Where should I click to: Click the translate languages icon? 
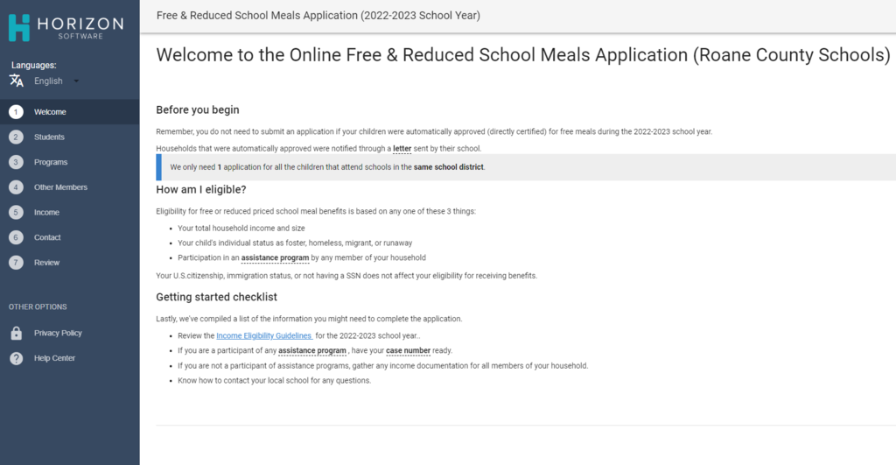point(17,81)
